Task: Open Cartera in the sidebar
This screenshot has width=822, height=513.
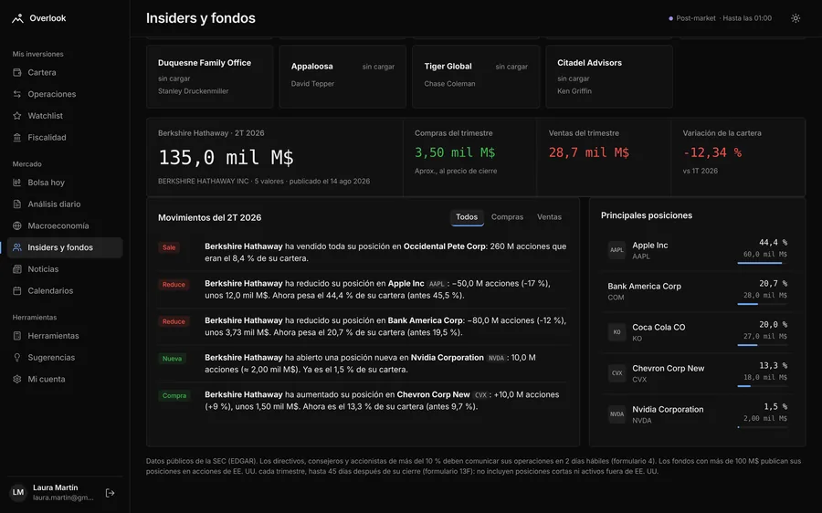Action: pyautogui.click(x=65, y=72)
